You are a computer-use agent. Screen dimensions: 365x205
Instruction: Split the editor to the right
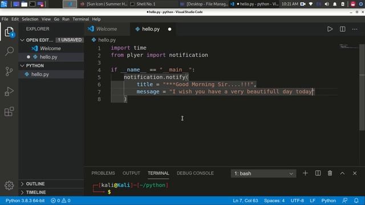pyautogui.click(x=342, y=29)
